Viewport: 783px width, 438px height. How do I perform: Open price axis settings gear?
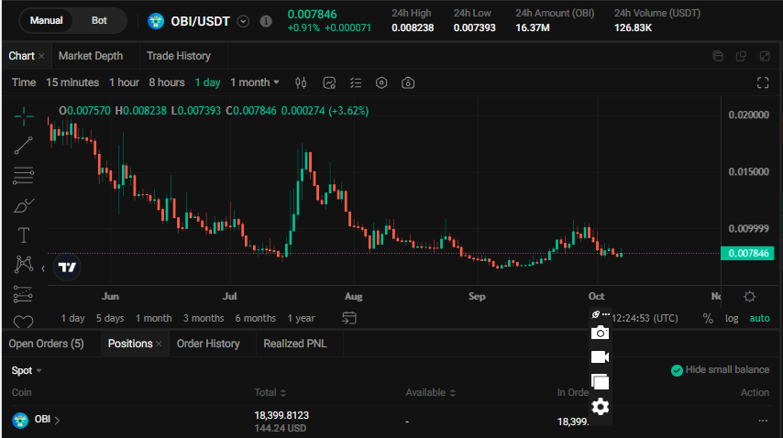[x=750, y=296]
